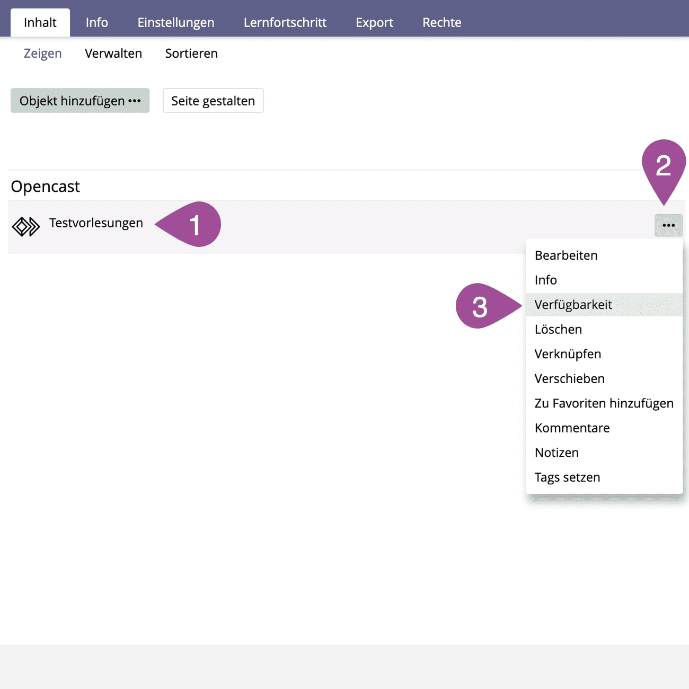Open the Rechte tab
Screen dimensions: 689x689
(441, 23)
